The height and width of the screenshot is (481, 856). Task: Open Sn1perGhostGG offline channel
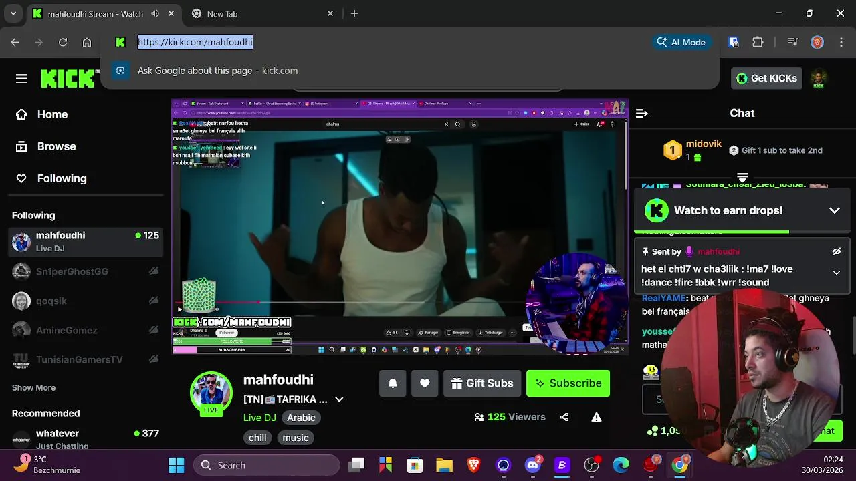coord(86,271)
